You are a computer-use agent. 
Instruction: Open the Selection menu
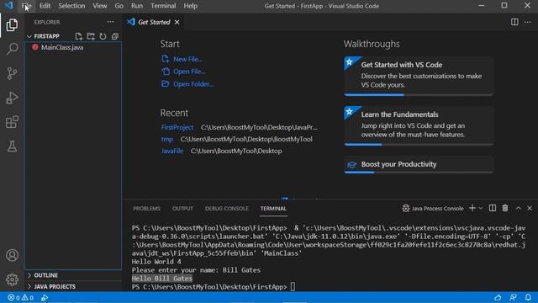click(x=71, y=6)
